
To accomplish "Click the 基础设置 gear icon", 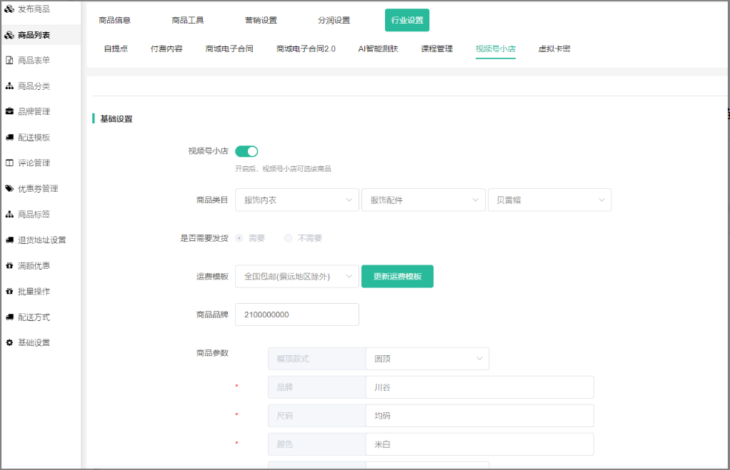I will (x=9, y=343).
